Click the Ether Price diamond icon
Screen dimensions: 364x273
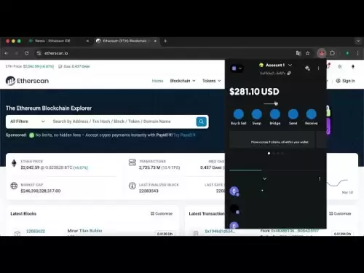pos(14,163)
